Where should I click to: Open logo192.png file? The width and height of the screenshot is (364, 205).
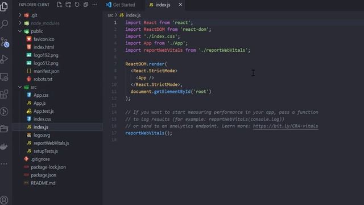[45, 55]
